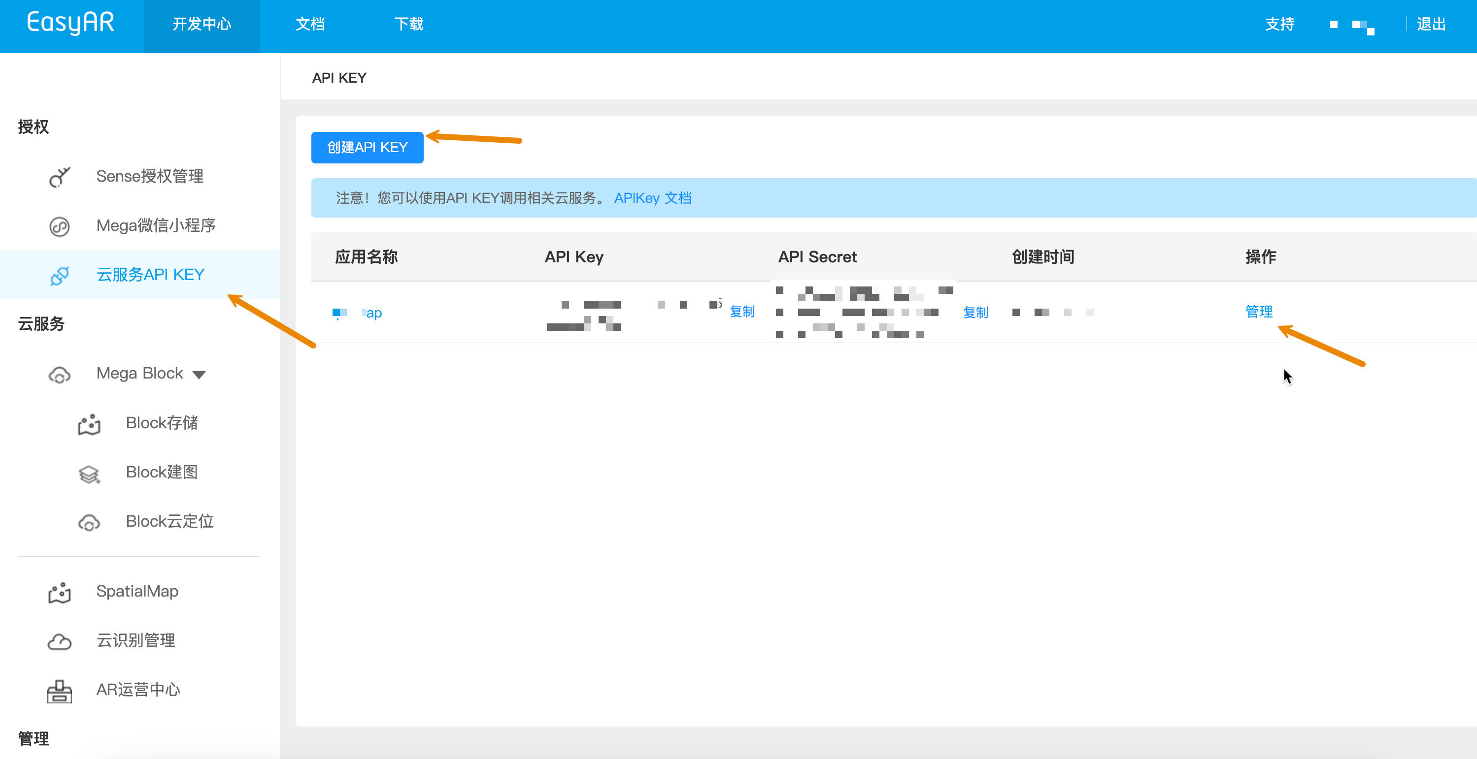
Task: Click the Sense授权管理 key icon
Action: pos(60,176)
